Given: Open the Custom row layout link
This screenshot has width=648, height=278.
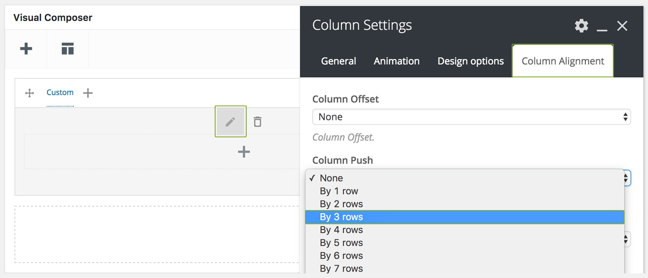Looking at the screenshot, I should (60, 92).
